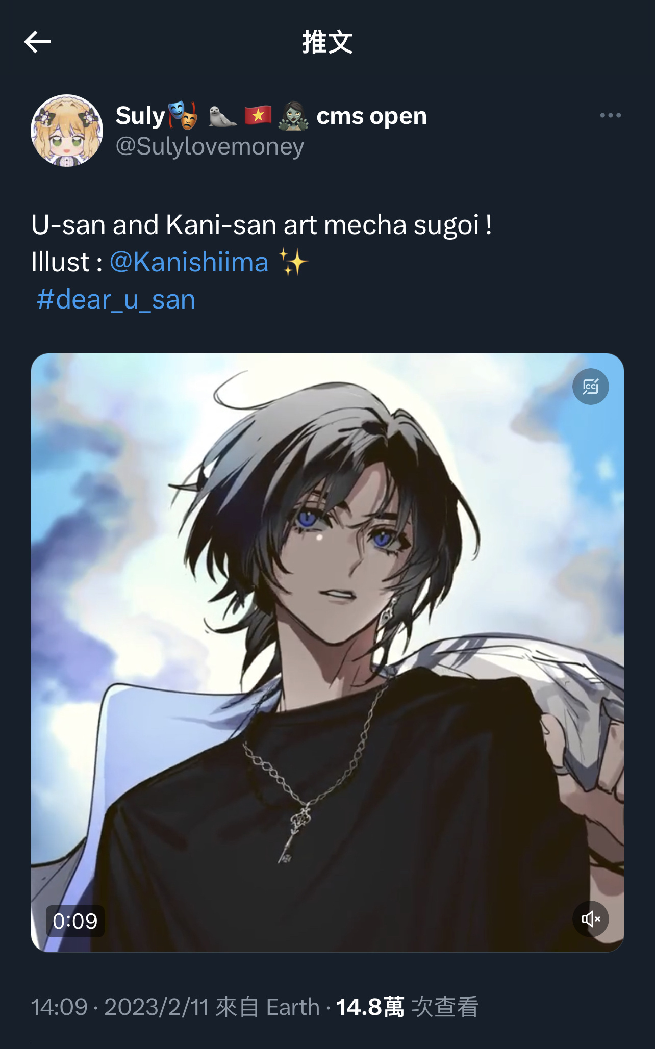The width and height of the screenshot is (655, 1049).
Task: Visit the @Kanishiima mention
Action: point(189,262)
